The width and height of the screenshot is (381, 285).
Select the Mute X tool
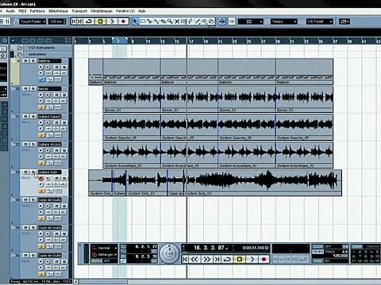[x=177, y=21]
